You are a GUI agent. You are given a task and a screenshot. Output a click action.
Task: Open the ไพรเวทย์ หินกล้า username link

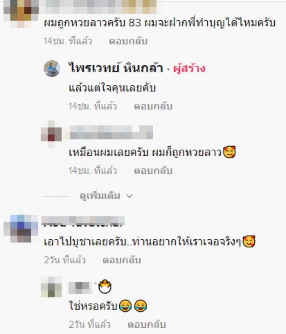[x=116, y=68]
